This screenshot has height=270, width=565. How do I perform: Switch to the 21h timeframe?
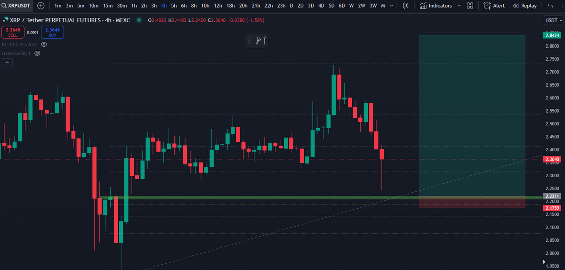pos(256,6)
